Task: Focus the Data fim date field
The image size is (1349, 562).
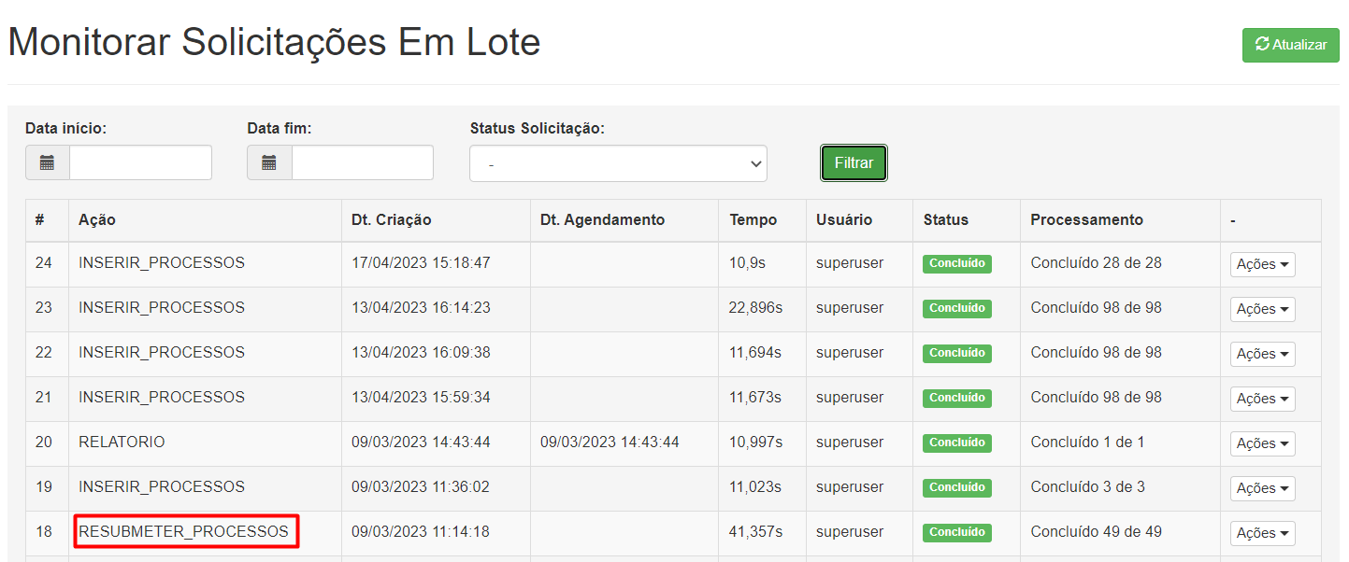Action: point(362,162)
